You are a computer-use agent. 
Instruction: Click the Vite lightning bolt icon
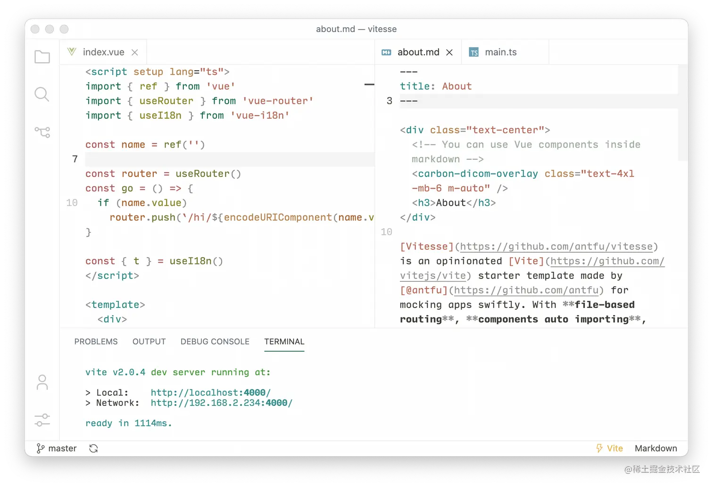(599, 448)
